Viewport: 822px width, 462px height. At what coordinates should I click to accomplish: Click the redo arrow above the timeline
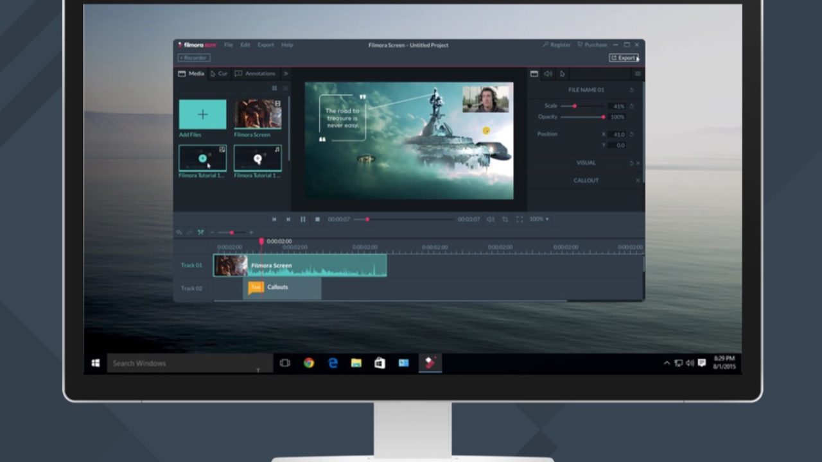click(189, 232)
